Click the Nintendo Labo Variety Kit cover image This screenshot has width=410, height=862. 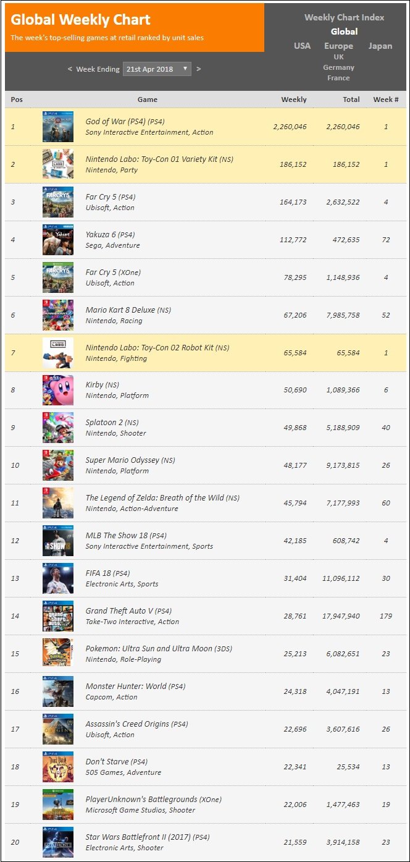pyautogui.click(x=58, y=164)
